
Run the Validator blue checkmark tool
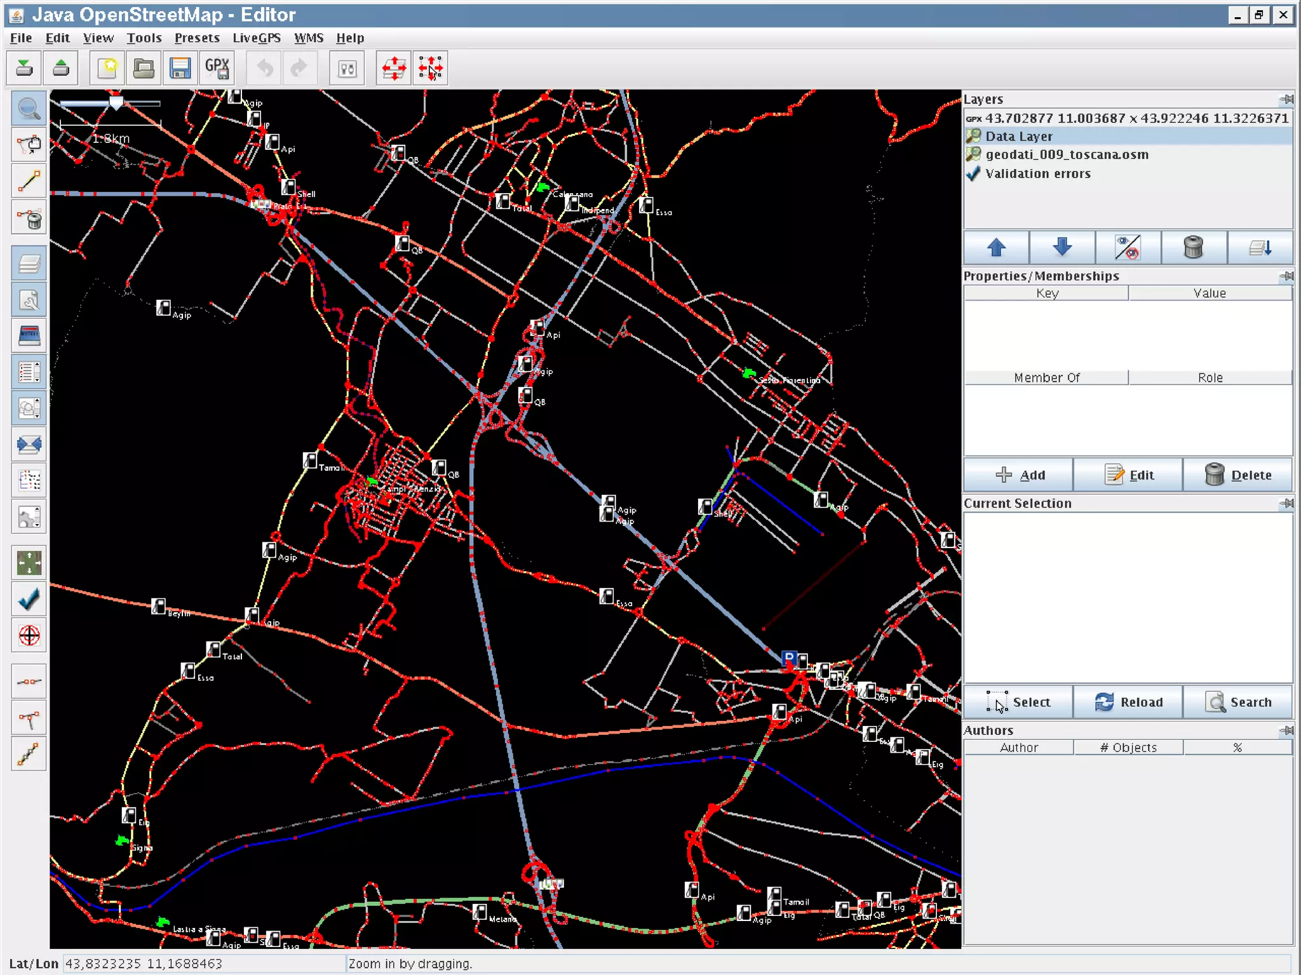point(29,599)
